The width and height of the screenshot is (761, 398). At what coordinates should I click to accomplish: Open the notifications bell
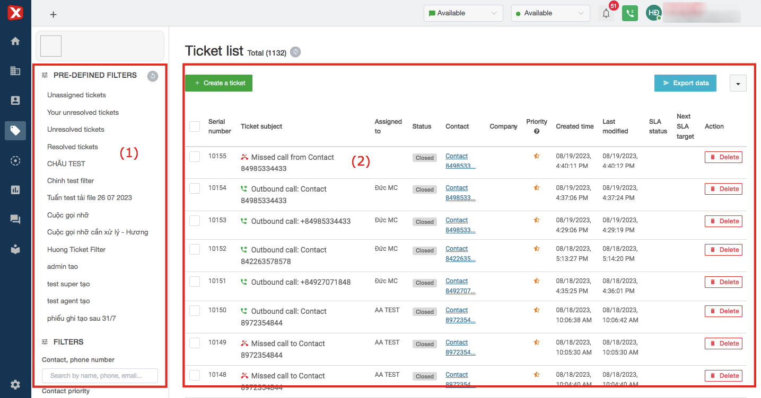tap(606, 13)
